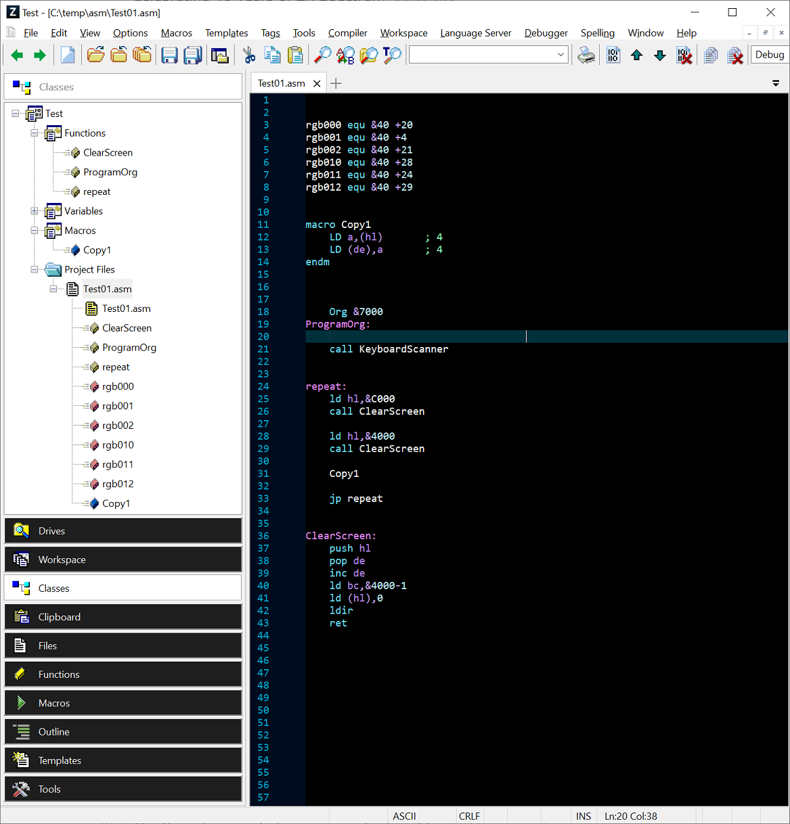Click the ASCII status bar entry

click(x=405, y=816)
